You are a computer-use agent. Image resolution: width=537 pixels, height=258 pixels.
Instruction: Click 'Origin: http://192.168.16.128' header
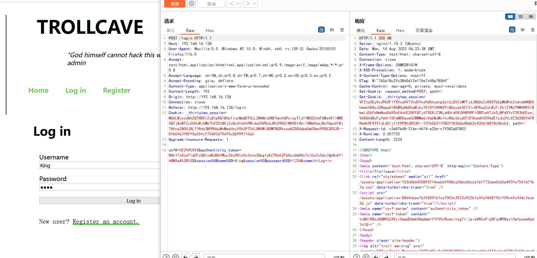point(200,97)
